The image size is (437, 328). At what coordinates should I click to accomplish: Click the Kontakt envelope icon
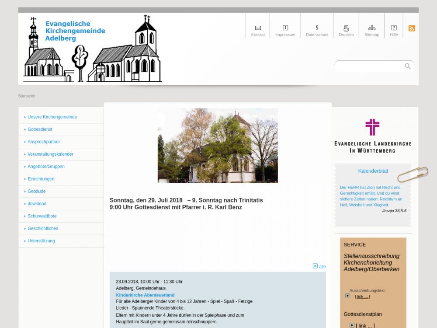[x=258, y=28]
